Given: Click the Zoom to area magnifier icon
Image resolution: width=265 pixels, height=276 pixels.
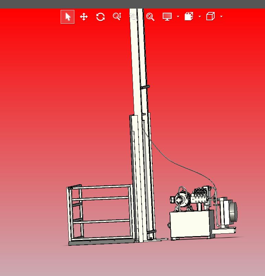Looking at the screenshot, I should pyautogui.click(x=133, y=16).
